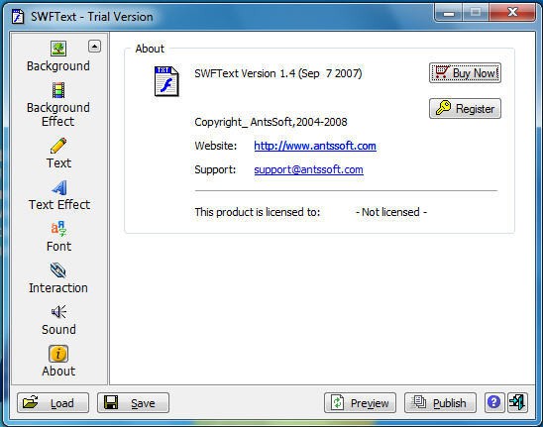This screenshot has width=543, height=427.
Task: Open the antssoft.com website link
Action: [x=315, y=146]
